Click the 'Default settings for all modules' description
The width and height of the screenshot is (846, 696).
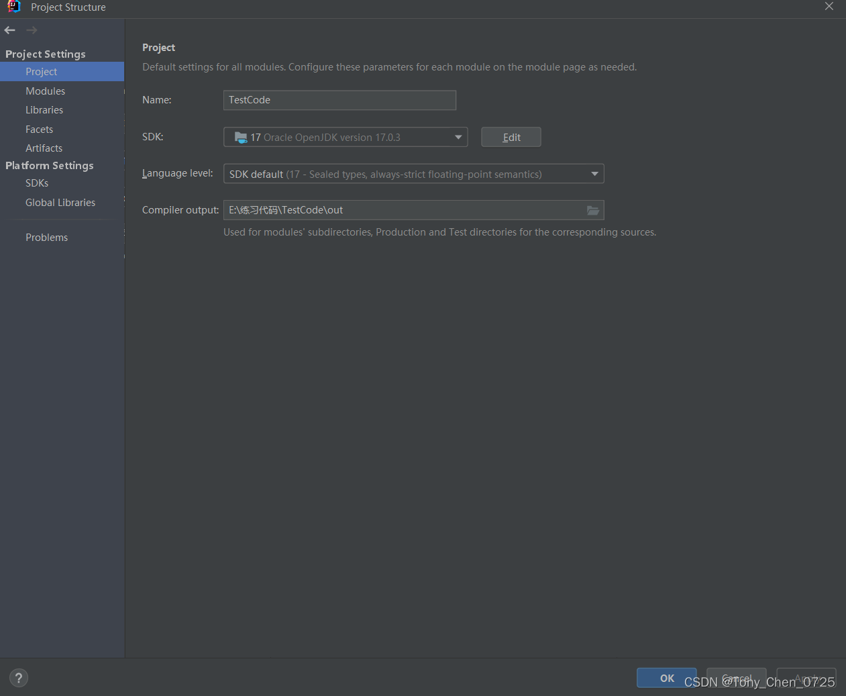[x=390, y=67]
